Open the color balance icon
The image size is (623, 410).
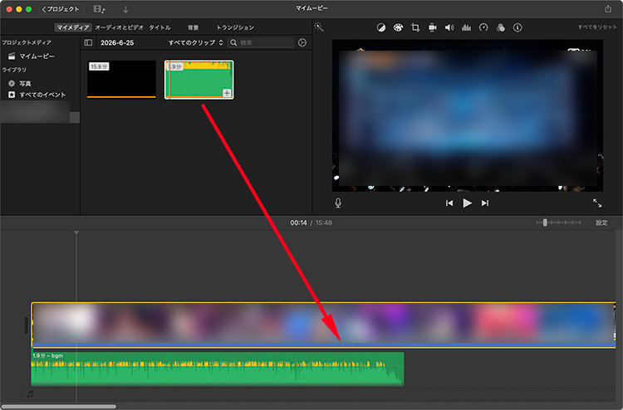point(381,27)
